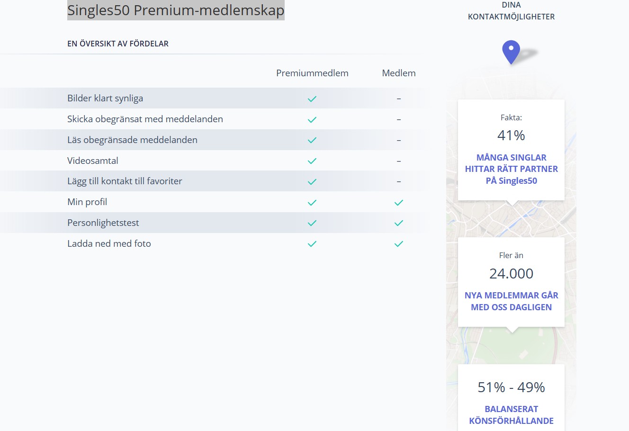Screen dimensions: 629x431
Task: Click the blue map pin icon
Action: 511,52
